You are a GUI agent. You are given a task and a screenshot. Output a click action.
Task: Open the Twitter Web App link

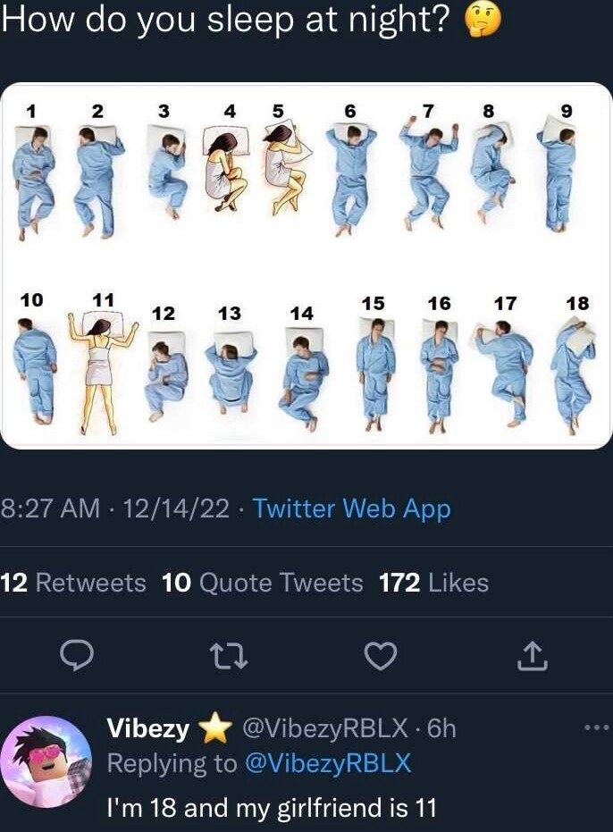click(351, 508)
